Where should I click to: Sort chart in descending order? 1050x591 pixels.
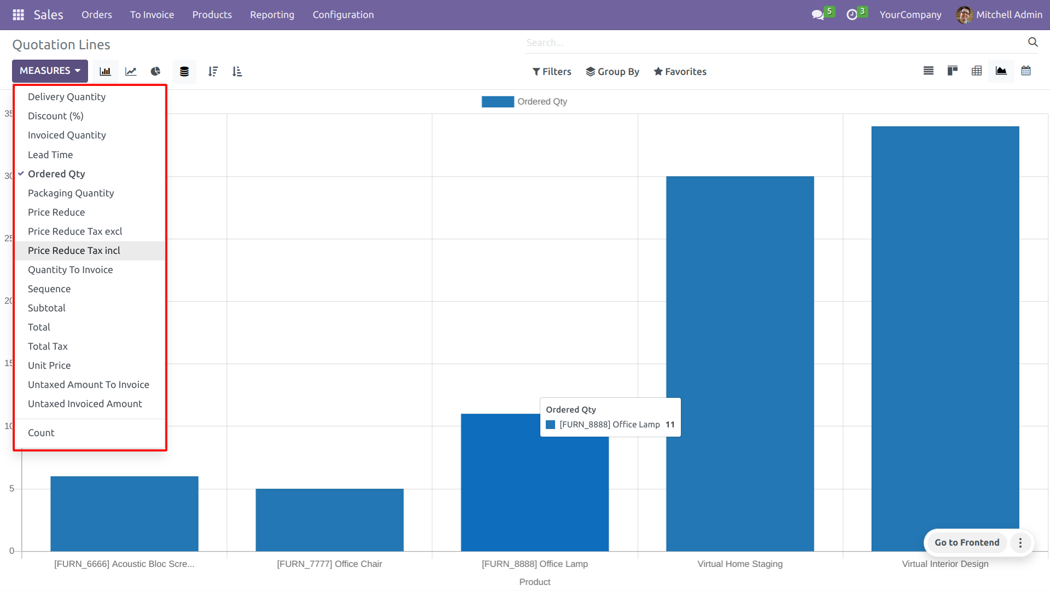point(213,71)
